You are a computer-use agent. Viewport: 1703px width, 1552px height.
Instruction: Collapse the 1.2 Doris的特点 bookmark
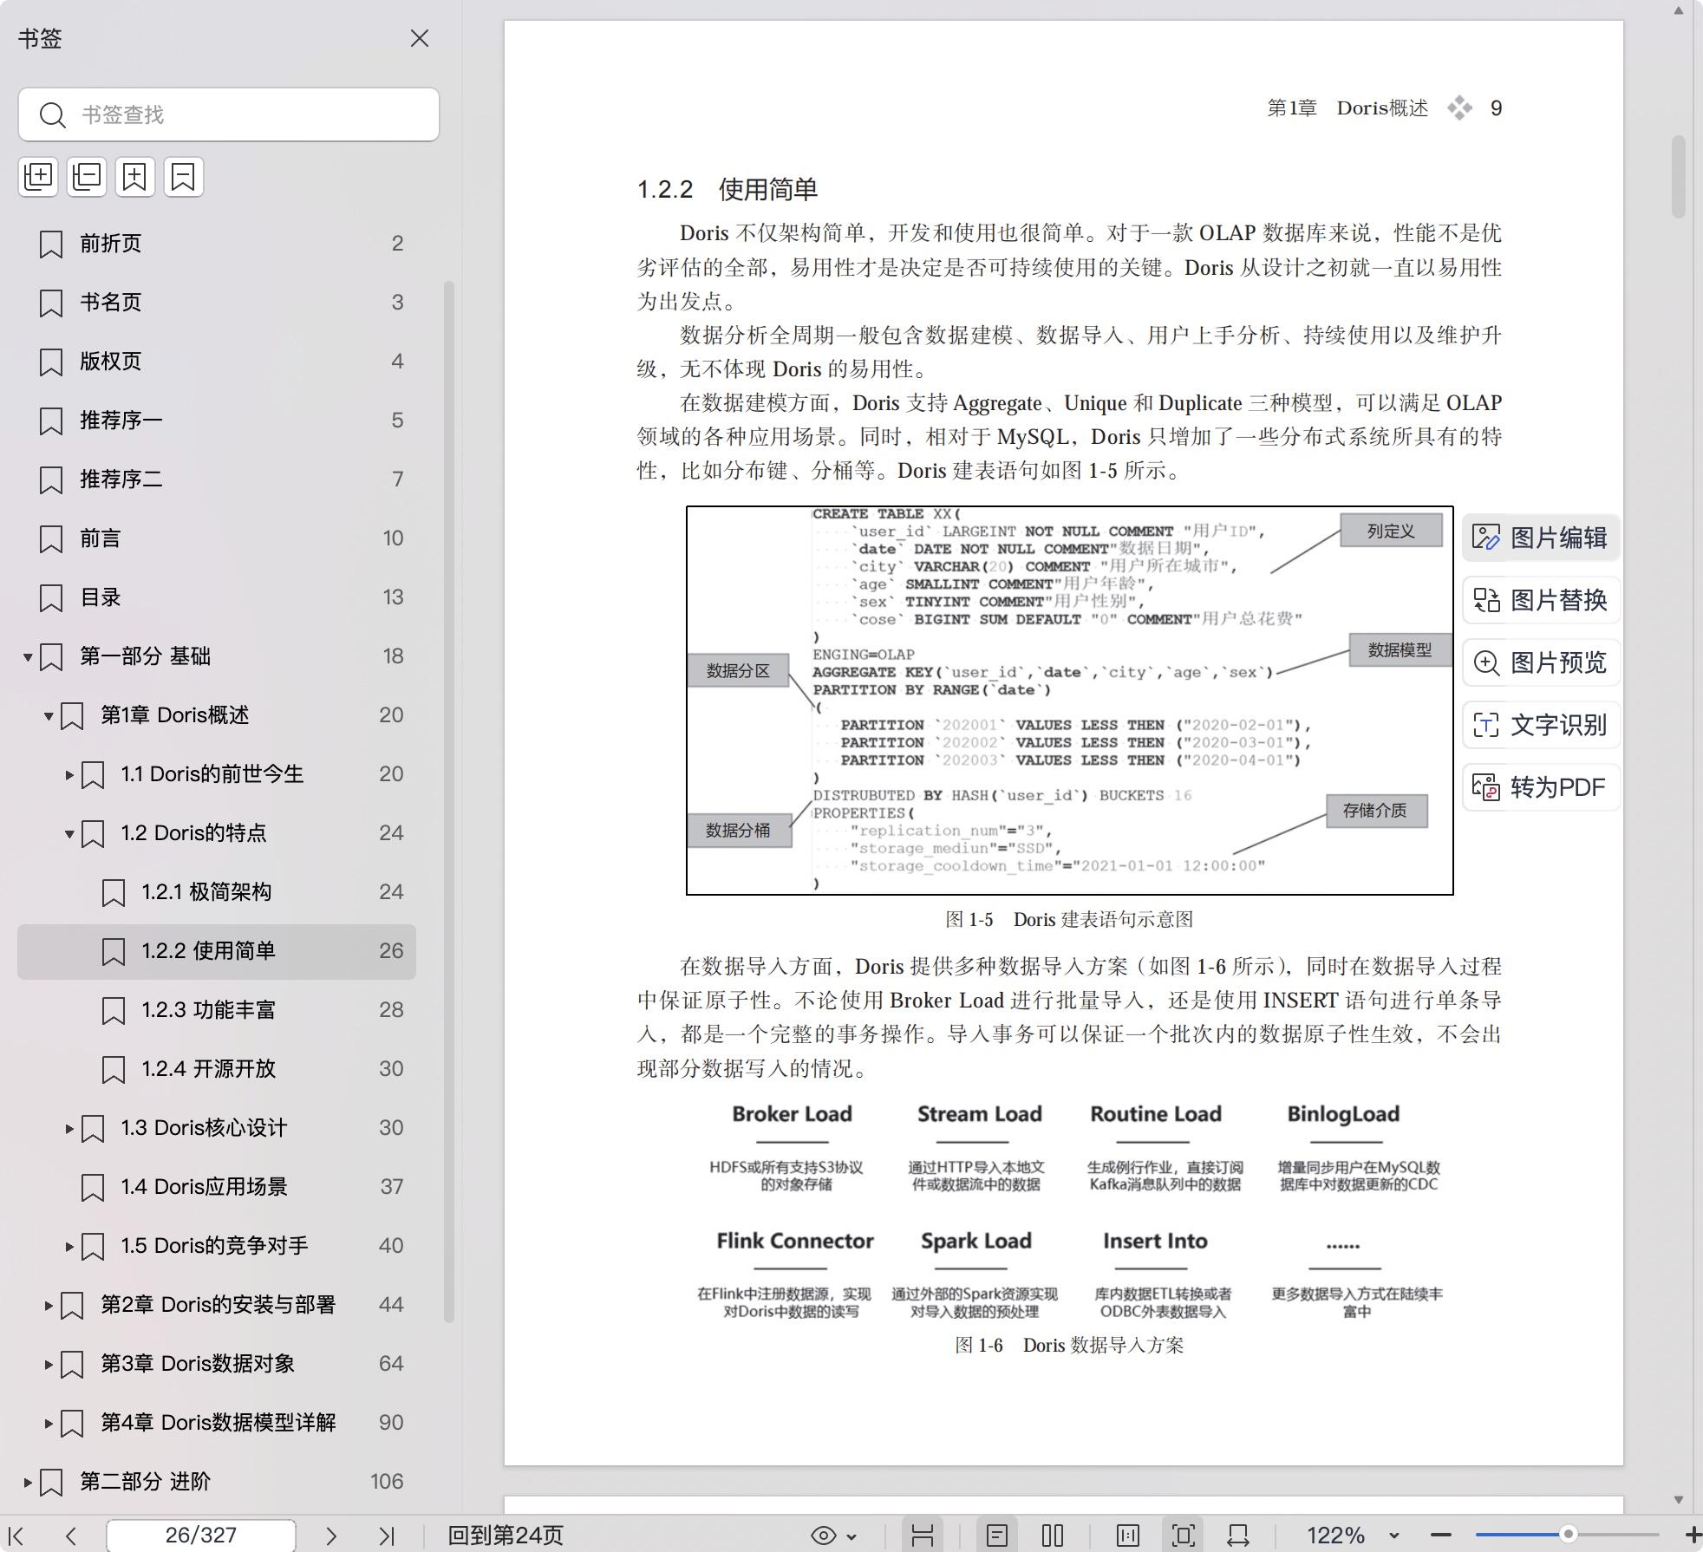pyautogui.click(x=69, y=834)
